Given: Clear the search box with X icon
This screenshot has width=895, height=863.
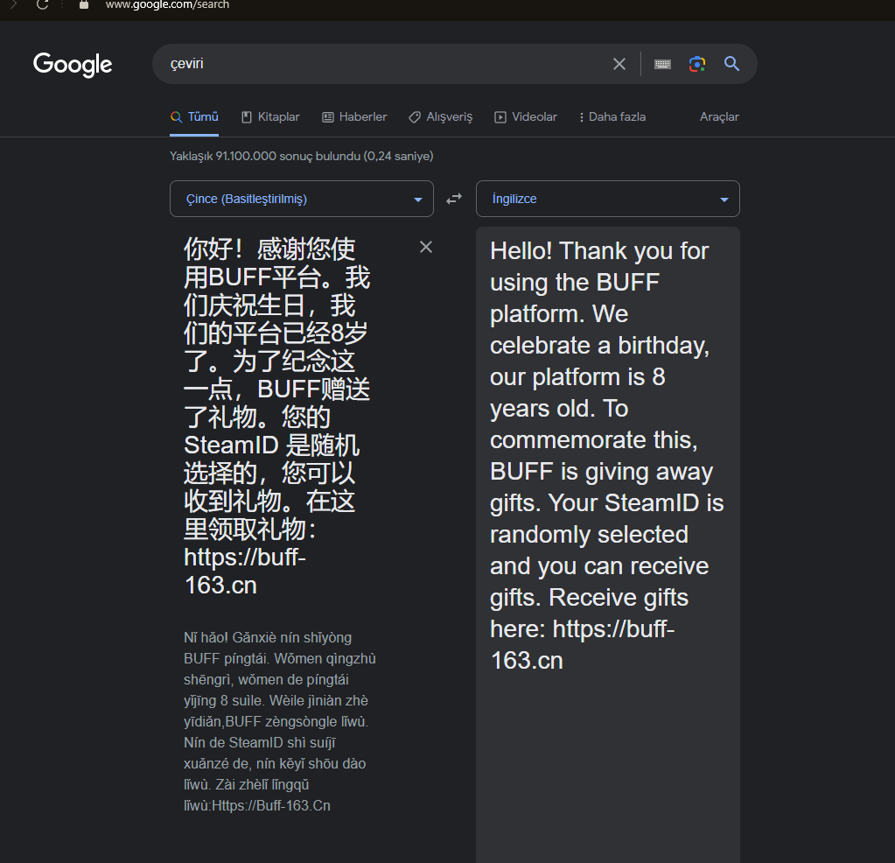Looking at the screenshot, I should [619, 64].
